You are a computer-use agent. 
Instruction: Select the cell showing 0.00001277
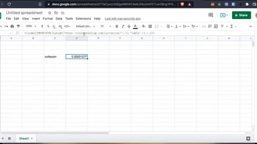click(x=77, y=57)
